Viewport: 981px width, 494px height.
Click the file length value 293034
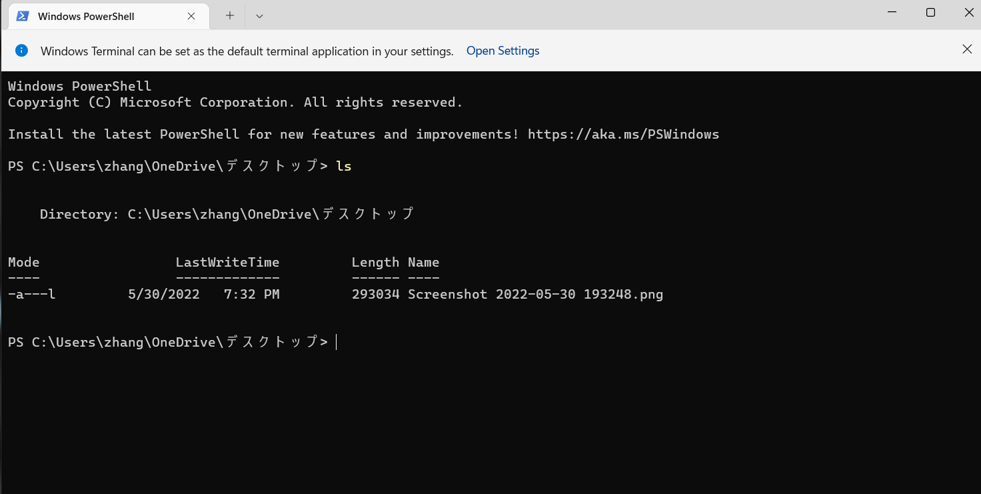tap(375, 294)
